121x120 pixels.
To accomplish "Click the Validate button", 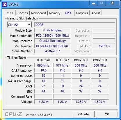I will (x=83, y=114).
